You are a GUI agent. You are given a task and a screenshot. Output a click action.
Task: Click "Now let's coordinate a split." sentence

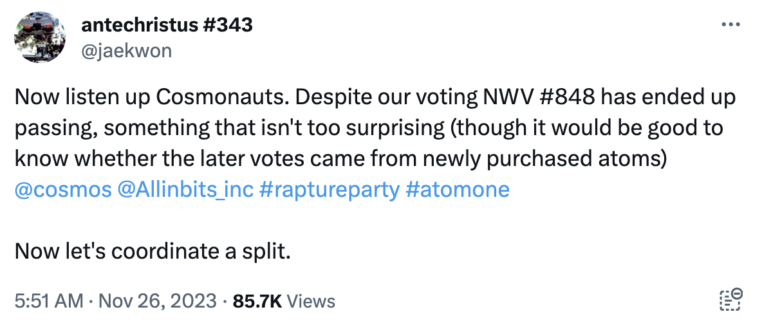pyautogui.click(x=153, y=251)
